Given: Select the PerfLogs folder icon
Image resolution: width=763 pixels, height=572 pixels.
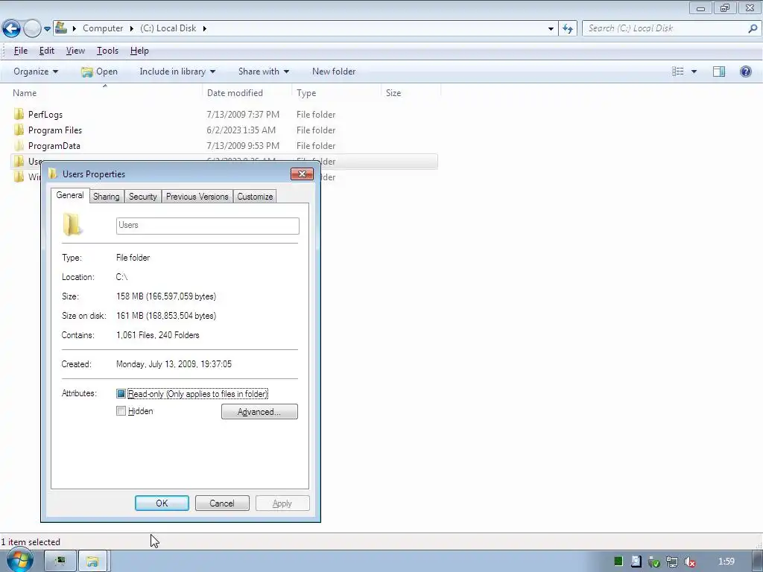Looking at the screenshot, I should tap(19, 114).
